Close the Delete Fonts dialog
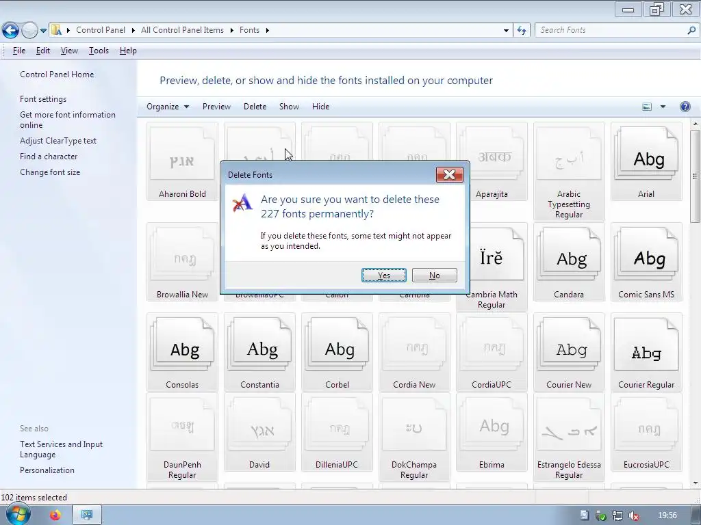 coord(449,174)
